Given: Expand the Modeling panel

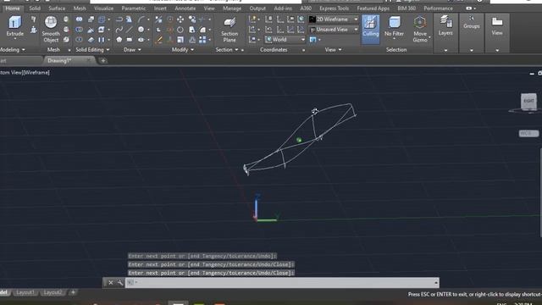Looking at the screenshot, I should [12, 50].
